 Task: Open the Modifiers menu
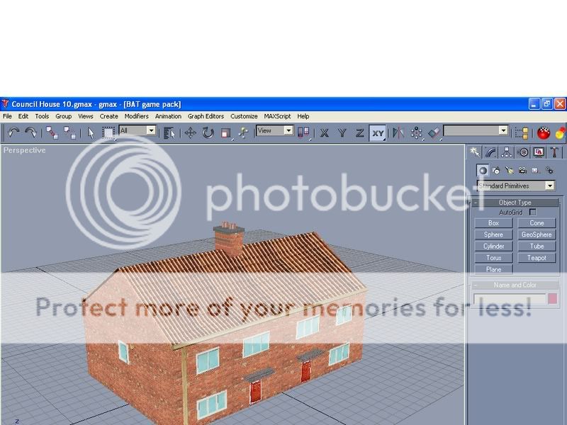click(x=136, y=116)
